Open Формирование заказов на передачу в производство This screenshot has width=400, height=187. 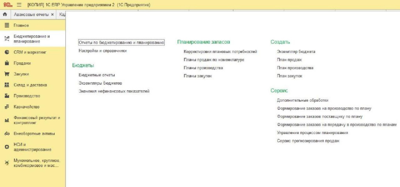tap(337, 125)
